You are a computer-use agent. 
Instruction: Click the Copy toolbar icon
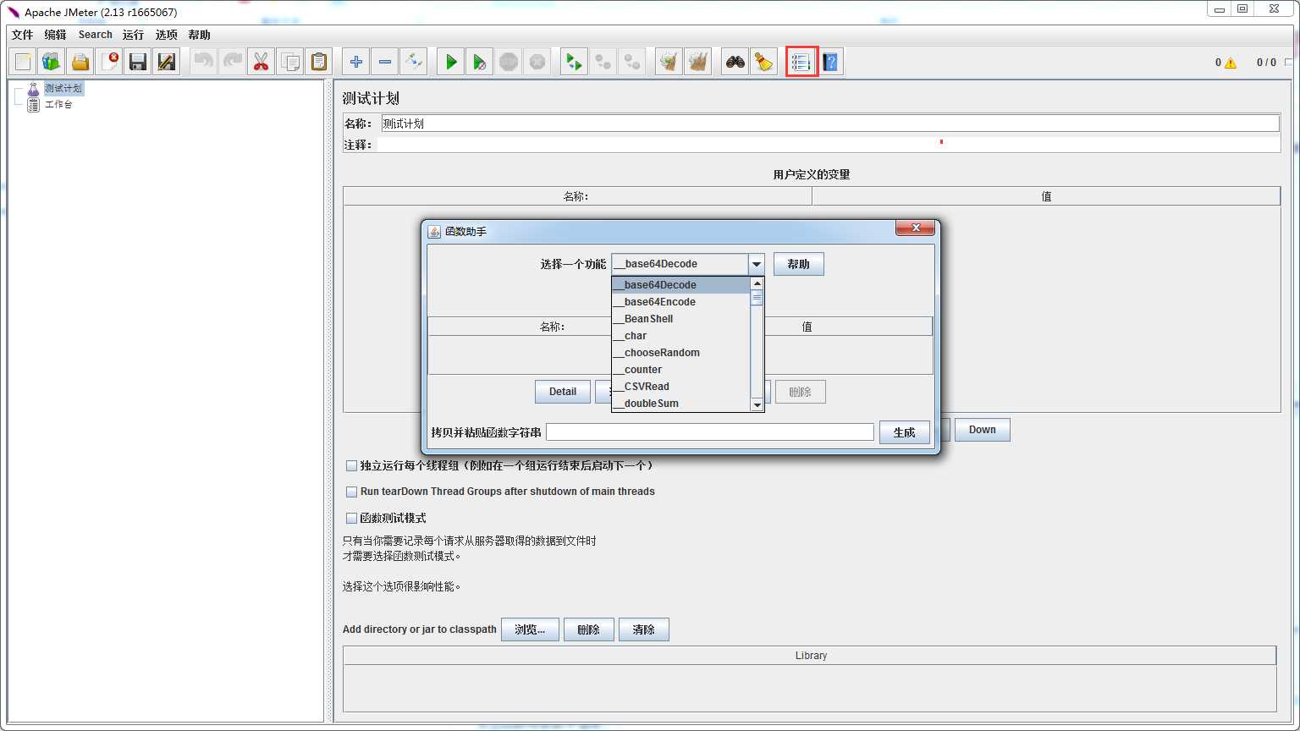[x=289, y=62]
